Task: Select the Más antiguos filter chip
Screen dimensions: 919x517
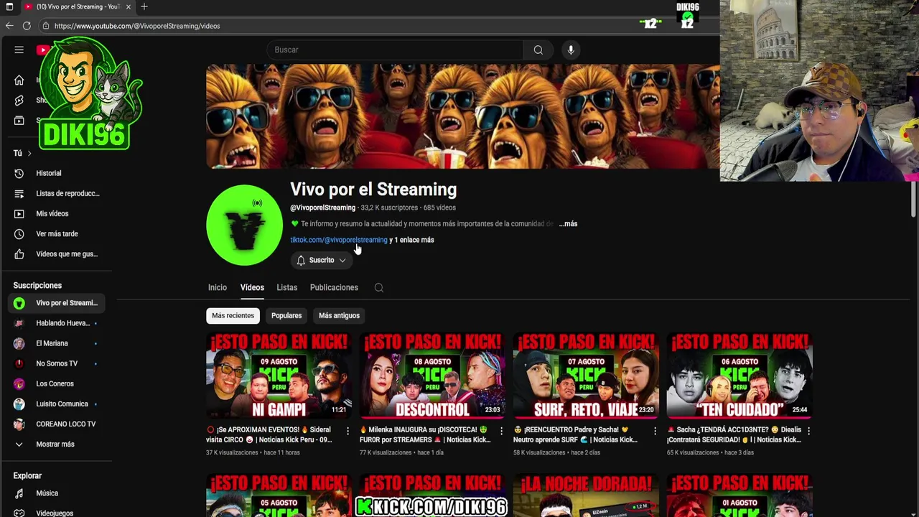Action: pos(339,315)
